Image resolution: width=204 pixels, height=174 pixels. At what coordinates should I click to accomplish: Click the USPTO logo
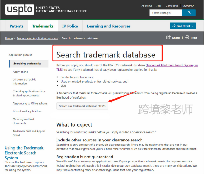tap(19, 9)
